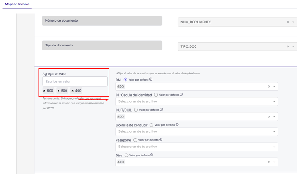Image resolution: width=297 pixels, height=174 pixels.
Task: Clear the DNI value 600
Action: click(269, 86)
